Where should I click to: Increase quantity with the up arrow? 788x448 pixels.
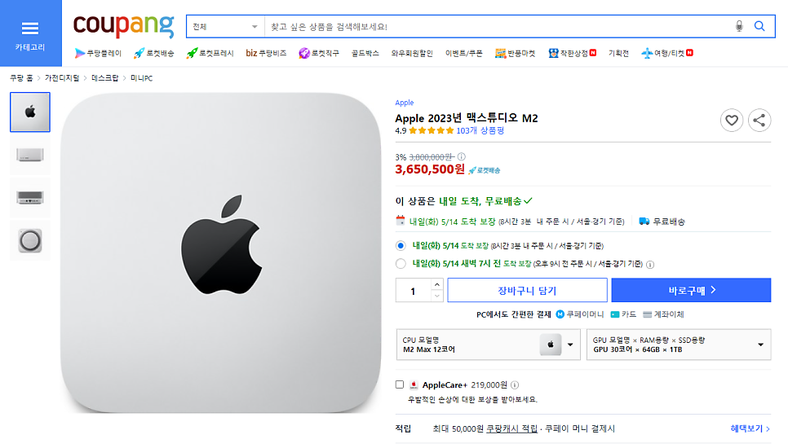point(436,284)
